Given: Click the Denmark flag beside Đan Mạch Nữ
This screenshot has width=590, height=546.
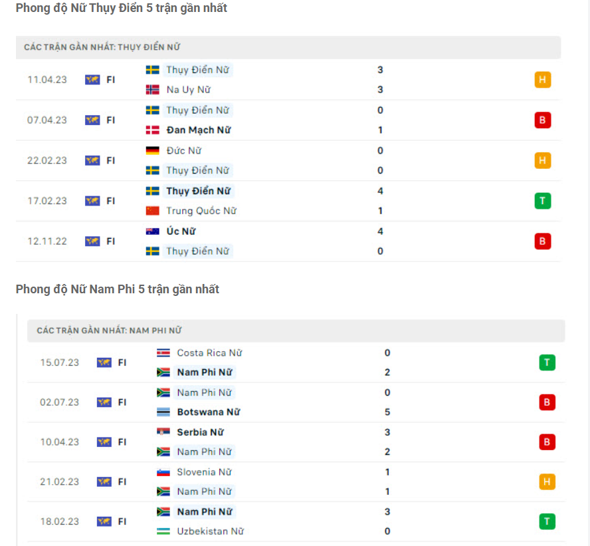Looking at the screenshot, I should click(152, 130).
